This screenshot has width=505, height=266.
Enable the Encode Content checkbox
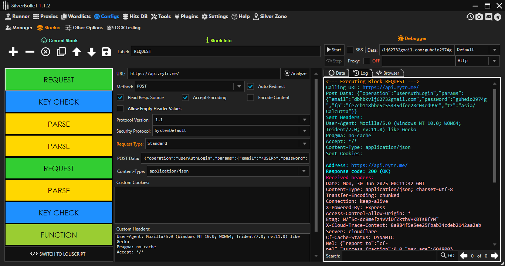pyautogui.click(x=251, y=98)
